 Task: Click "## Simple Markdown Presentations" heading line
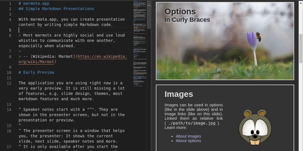[56, 9]
